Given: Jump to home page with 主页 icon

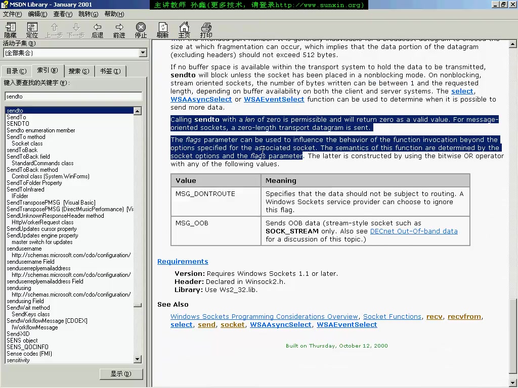Looking at the screenshot, I should click(x=184, y=29).
